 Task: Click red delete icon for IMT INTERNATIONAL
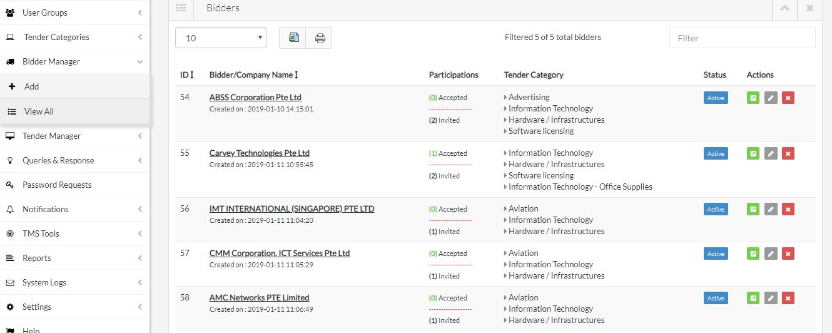[x=788, y=210]
